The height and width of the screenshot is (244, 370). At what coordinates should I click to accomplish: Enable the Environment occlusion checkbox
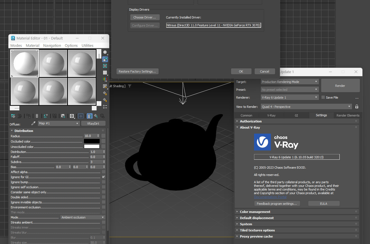point(104,207)
